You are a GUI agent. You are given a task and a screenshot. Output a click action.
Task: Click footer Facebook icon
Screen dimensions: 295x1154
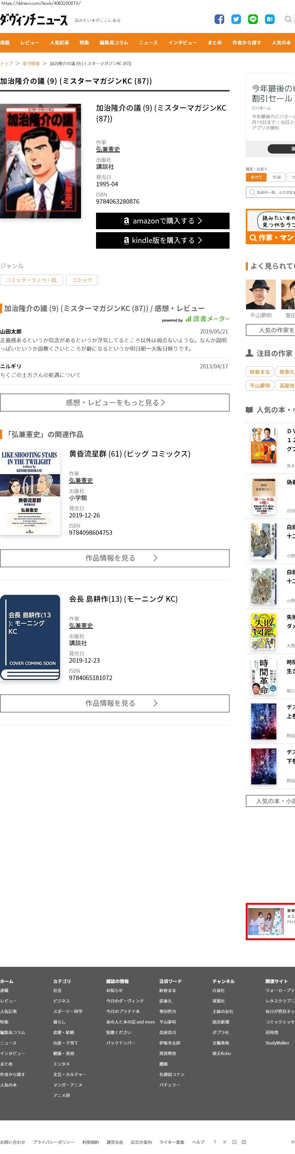click(215, 1142)
